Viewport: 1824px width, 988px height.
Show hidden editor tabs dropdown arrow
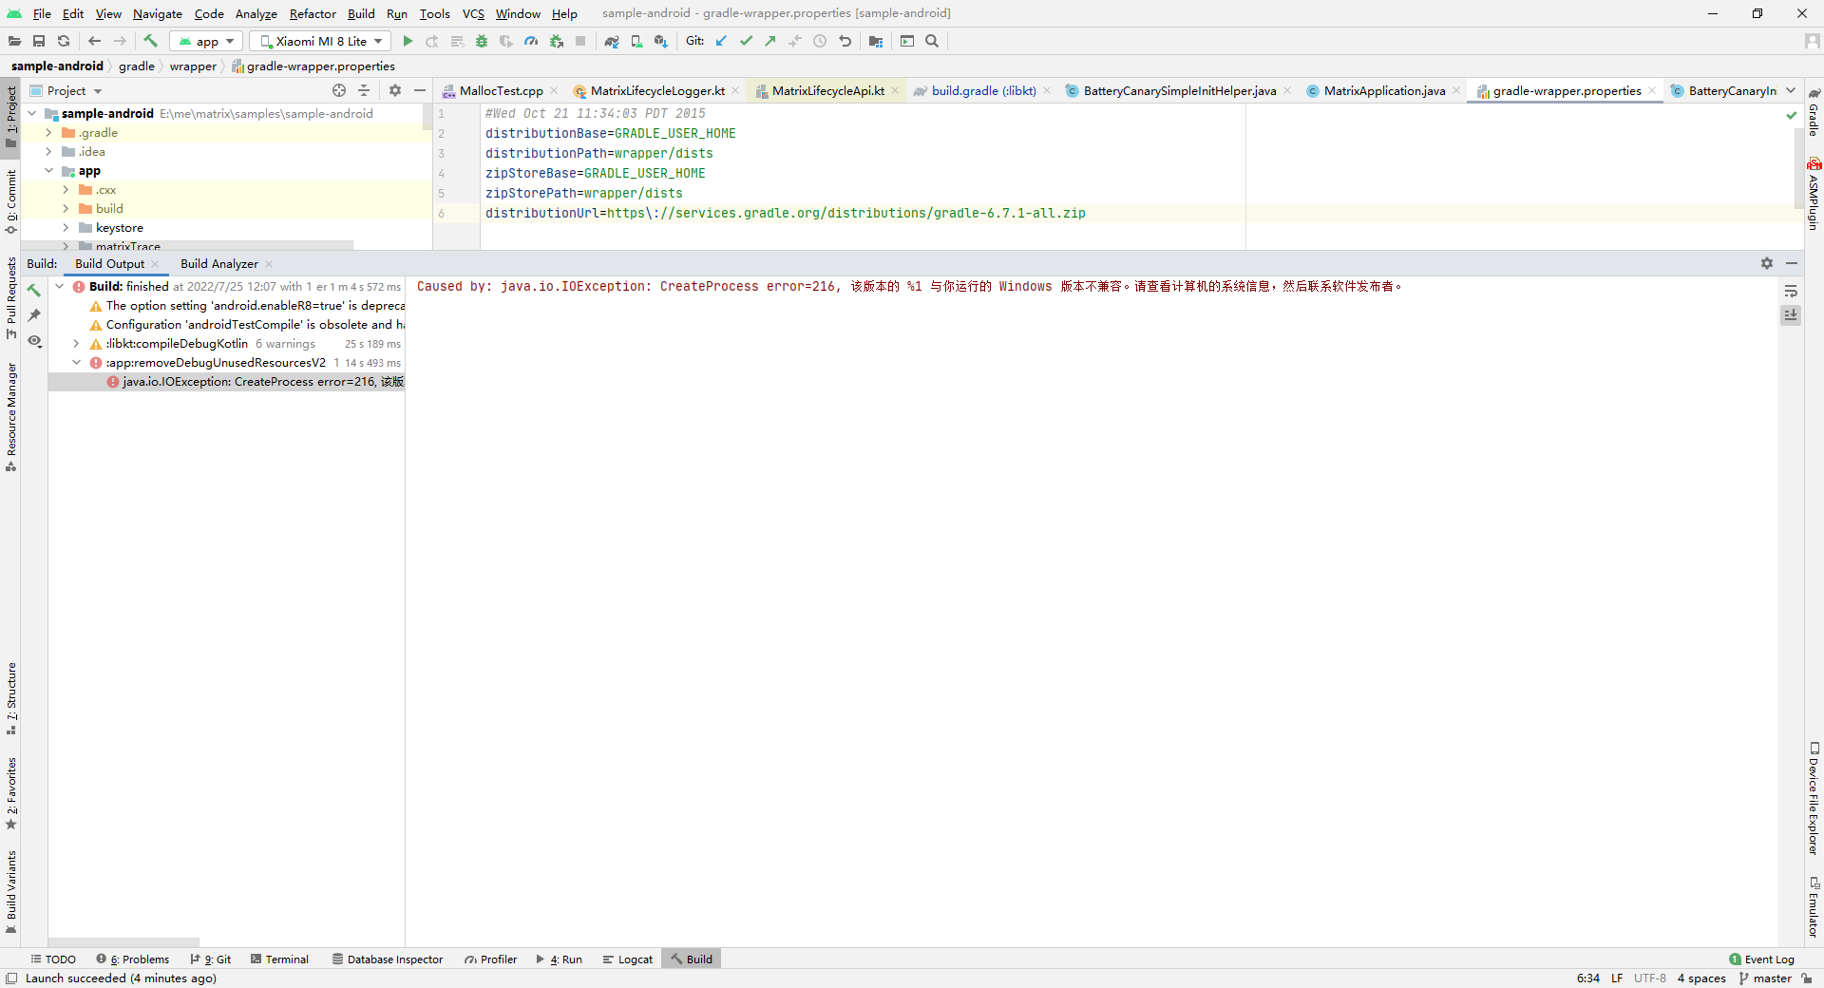[1791, 90]
